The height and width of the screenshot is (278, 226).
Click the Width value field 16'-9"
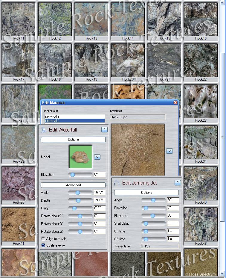[x=100, y=193]
